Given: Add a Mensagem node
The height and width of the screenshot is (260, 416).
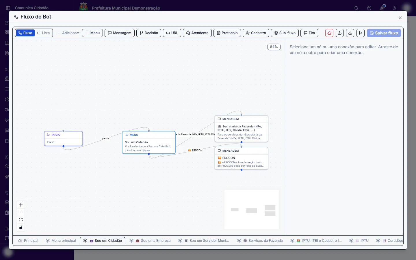Looking at the screenshot, I should click(120, 33).
